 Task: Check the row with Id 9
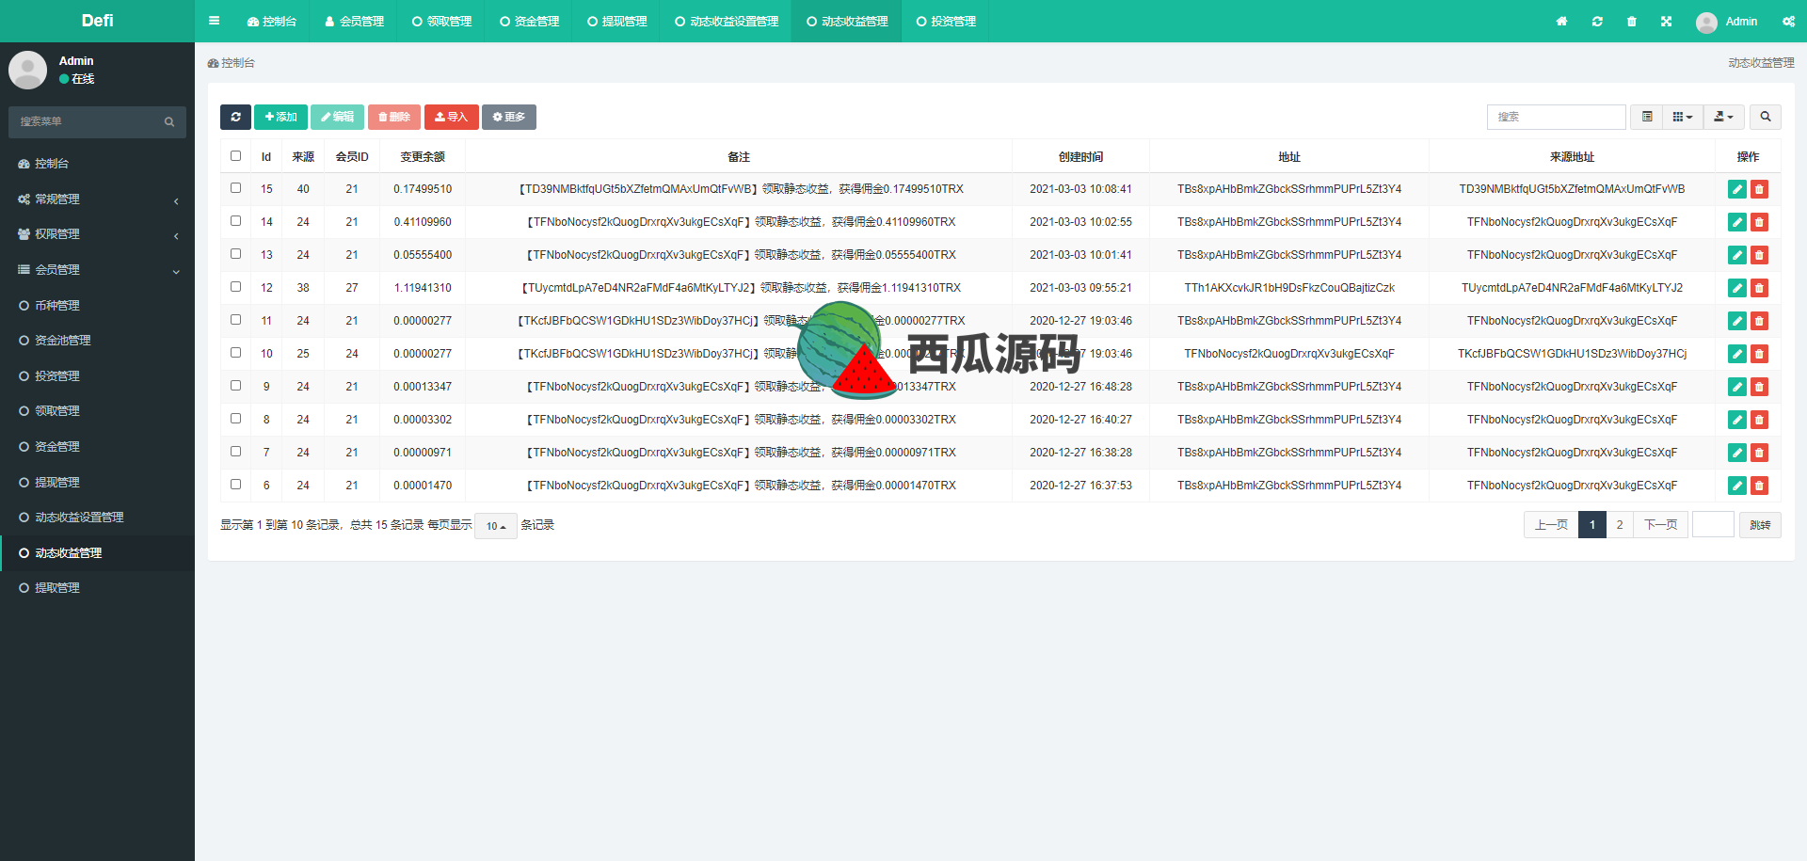pos(235,386)
